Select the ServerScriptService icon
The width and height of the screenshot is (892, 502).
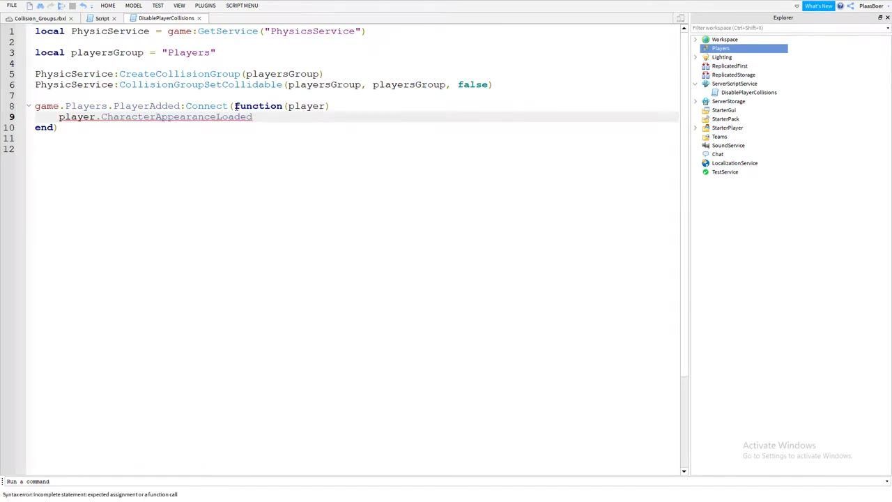[x=706, y=84]
